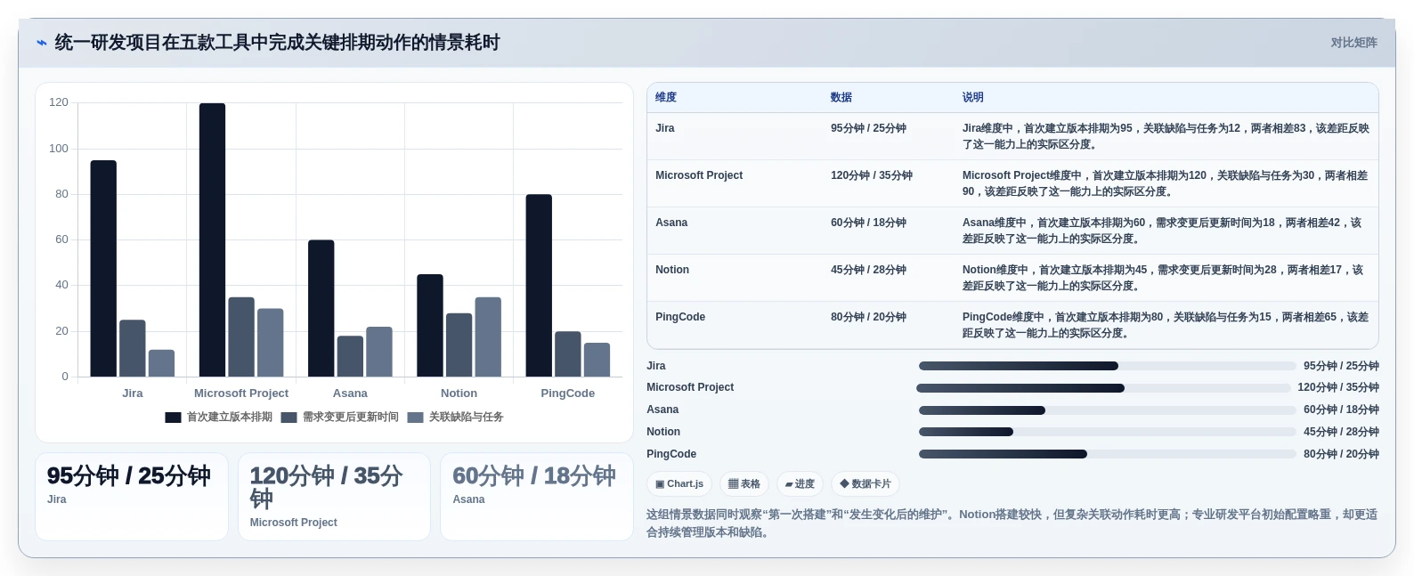The width and height of the screenshot is (1414, 576).
Task: Select the PingCode table row name
Action: tap(680, 317)
